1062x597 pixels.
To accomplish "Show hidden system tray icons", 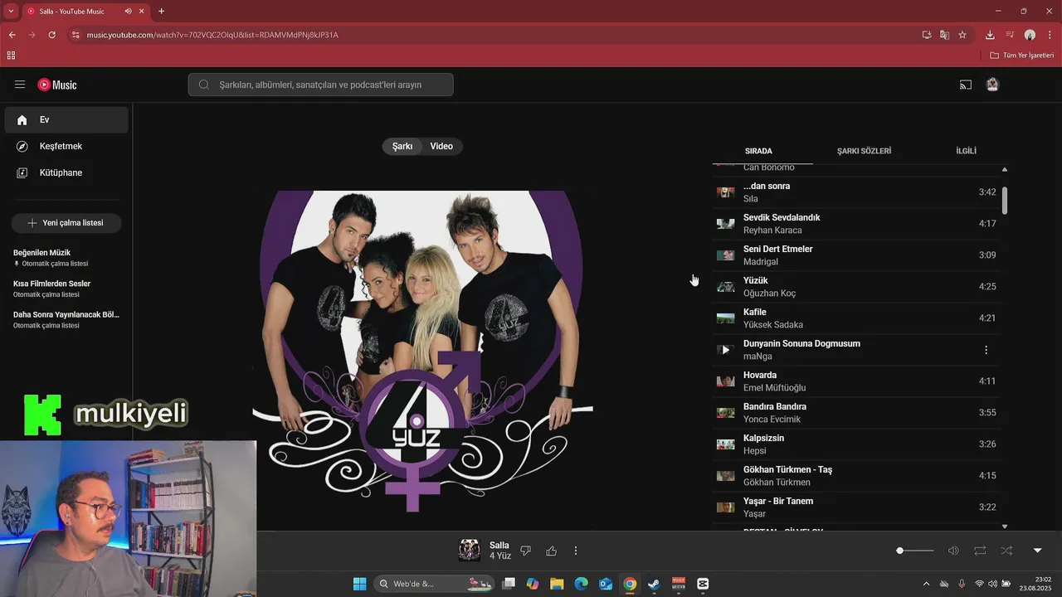I will click(927, 584).
